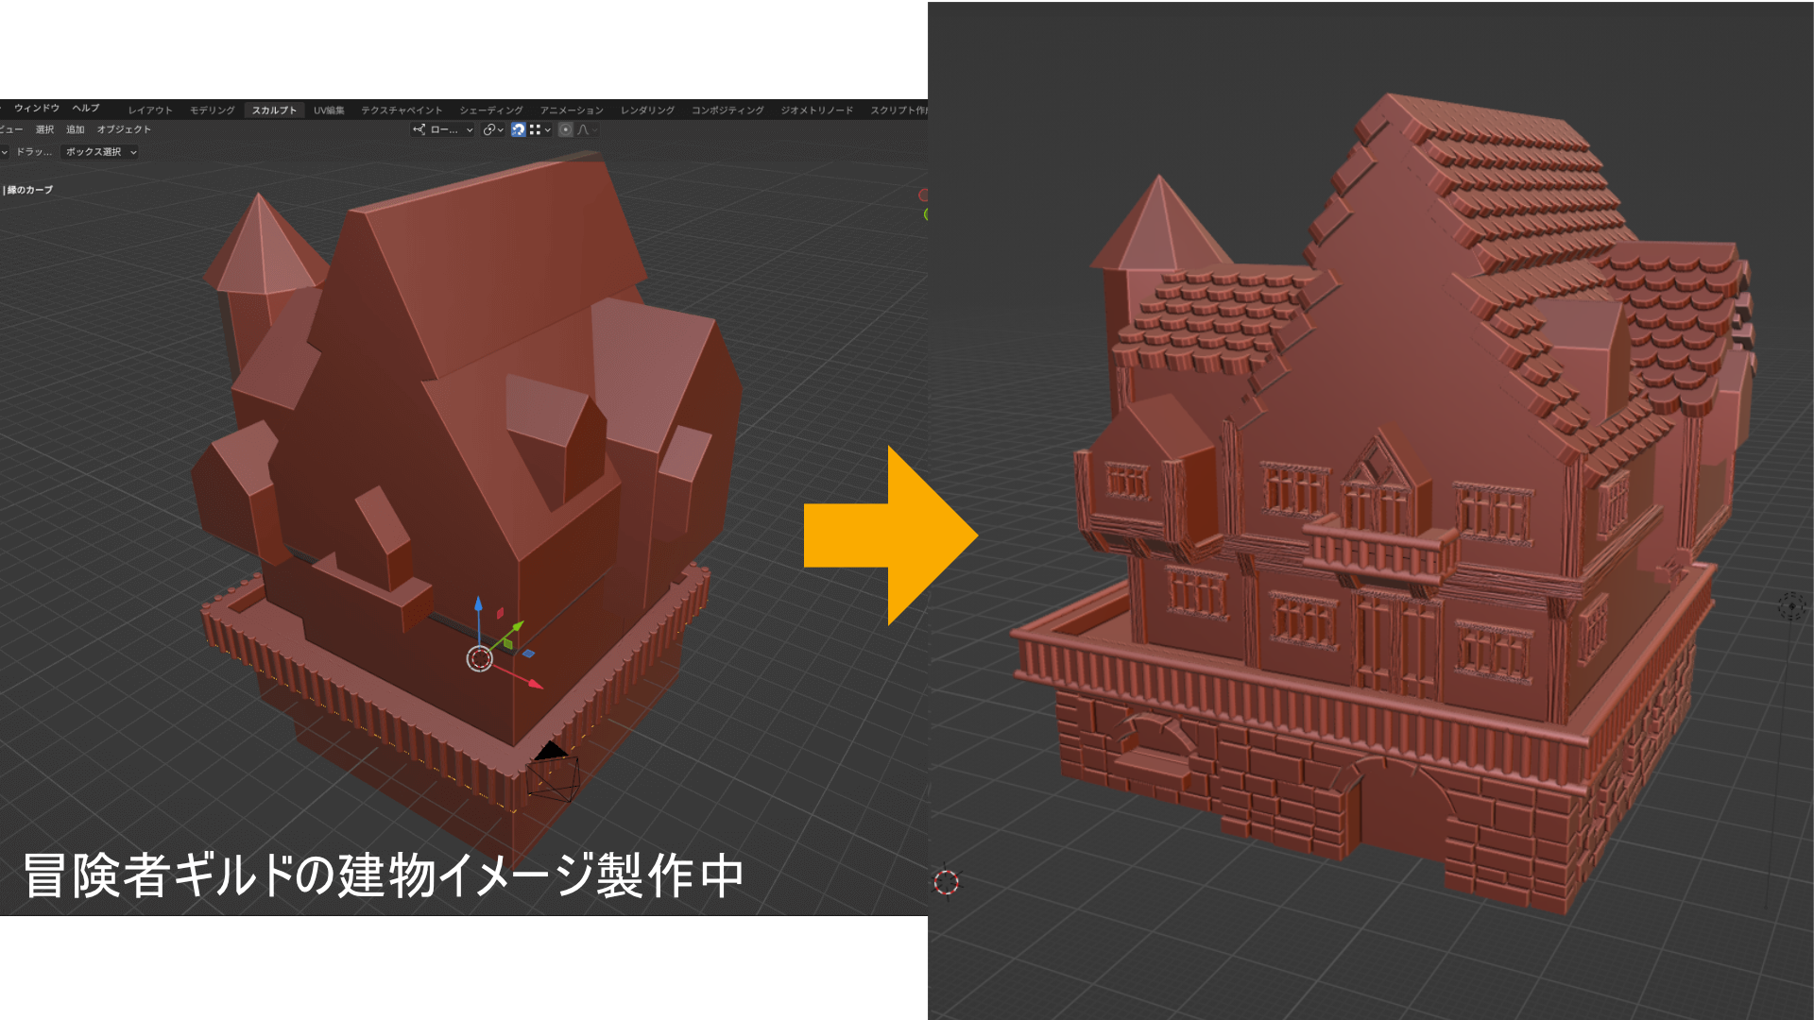Click the white gizmo center circle
The image size is (1814, 1020).
(479, 658)
